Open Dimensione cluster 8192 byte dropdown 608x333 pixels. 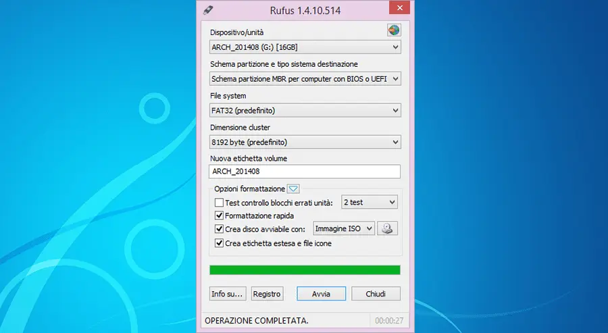[x=305, y=143]
